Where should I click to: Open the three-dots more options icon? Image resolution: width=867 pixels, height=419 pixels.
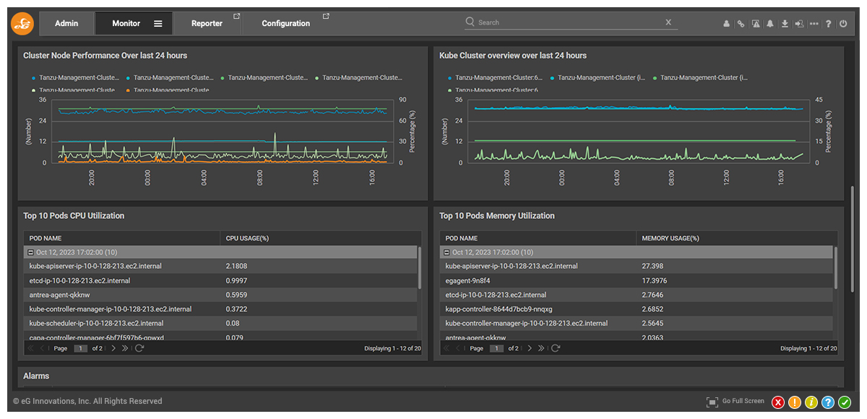[814, 23]
